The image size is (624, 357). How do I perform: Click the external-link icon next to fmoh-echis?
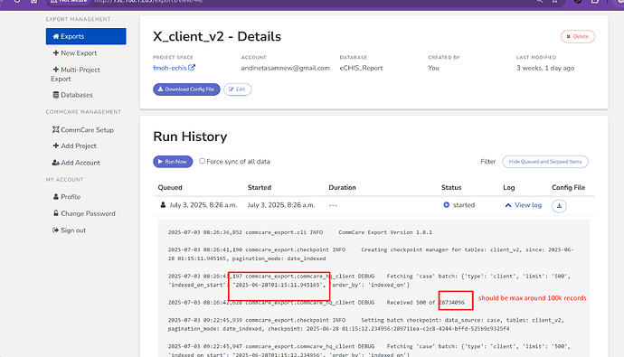(x=192, y=68)
